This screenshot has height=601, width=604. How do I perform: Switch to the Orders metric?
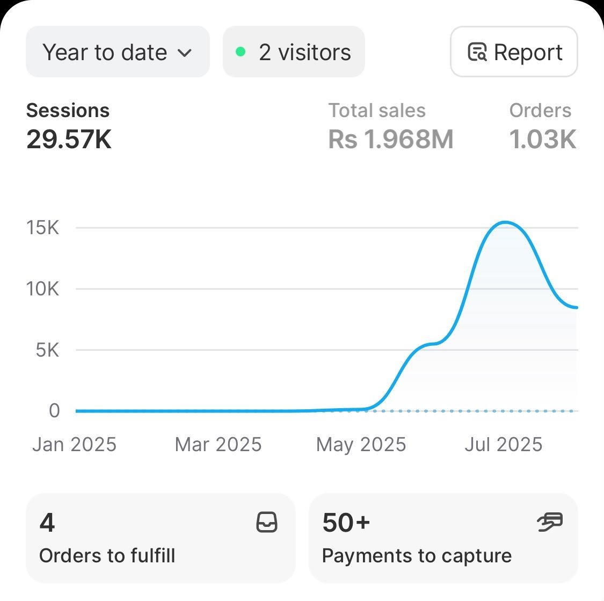click(543, 126)
